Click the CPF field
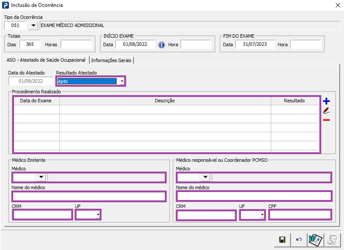 point(300,215)
